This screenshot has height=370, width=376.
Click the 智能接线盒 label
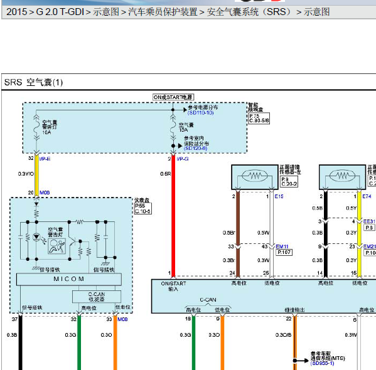tap(255, 107)
